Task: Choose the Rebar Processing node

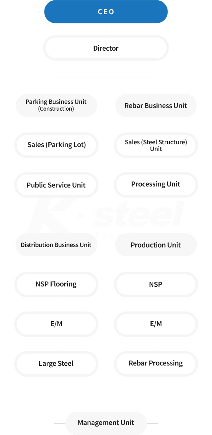Action: pos(156,364)
